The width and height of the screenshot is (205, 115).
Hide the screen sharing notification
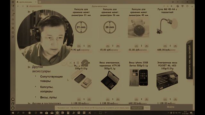(x=147, y=108)
